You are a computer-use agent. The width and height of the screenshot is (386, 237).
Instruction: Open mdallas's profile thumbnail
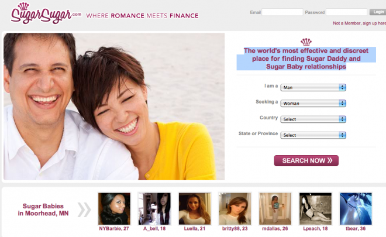click(x=275, y=209)
